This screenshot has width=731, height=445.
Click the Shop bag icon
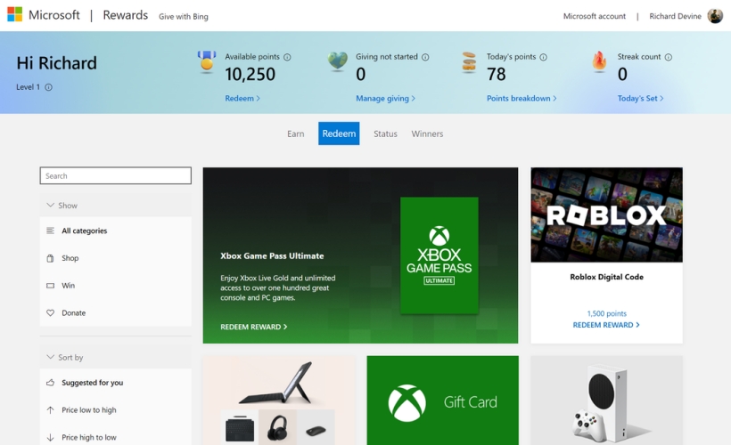(x=50, y=258)
